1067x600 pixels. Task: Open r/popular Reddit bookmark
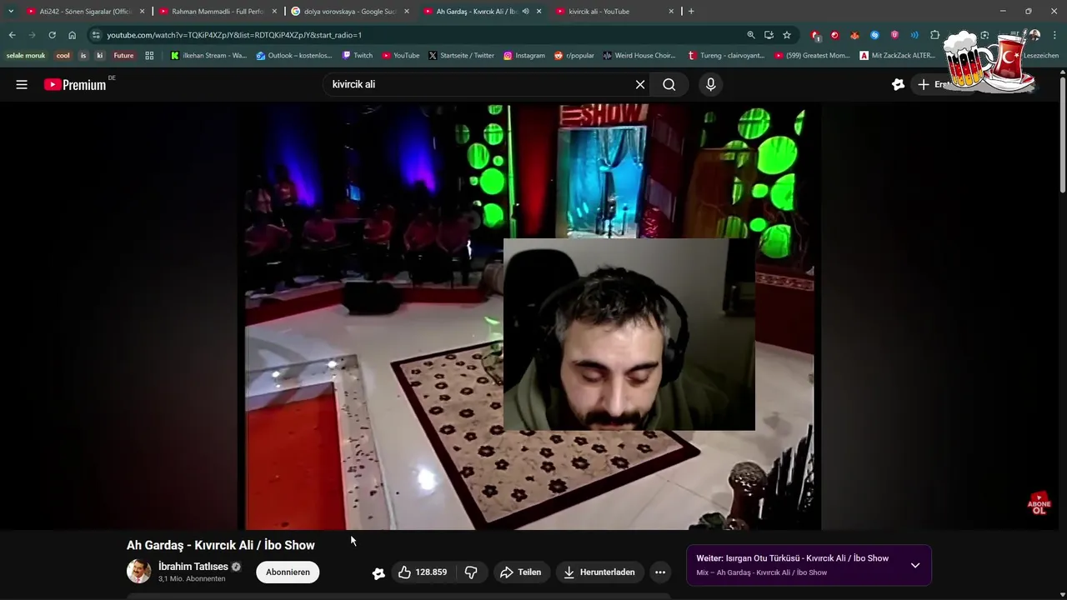pos(574,56)
